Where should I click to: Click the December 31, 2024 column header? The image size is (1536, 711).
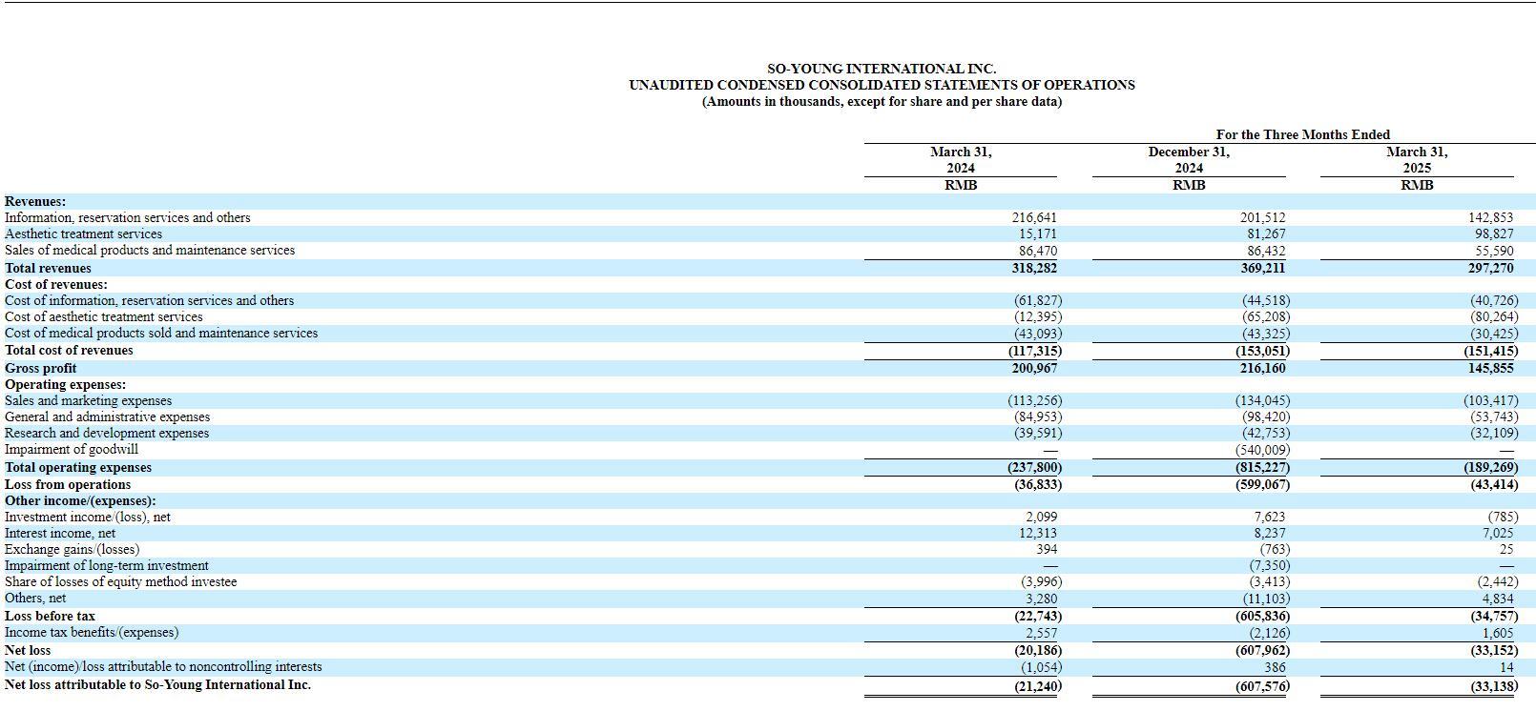(x=1188, y=160)
